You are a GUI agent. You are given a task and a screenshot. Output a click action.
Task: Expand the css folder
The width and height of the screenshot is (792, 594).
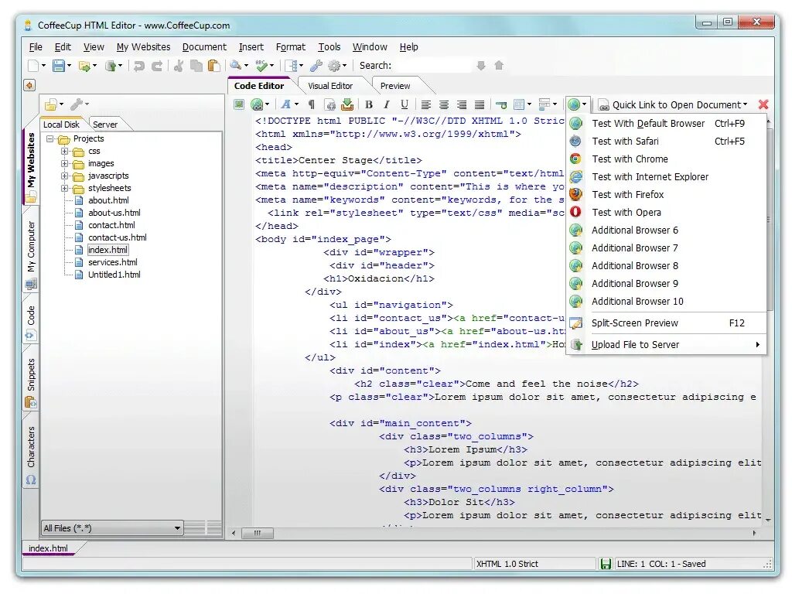pyautogui.click(x=65, y=151)
